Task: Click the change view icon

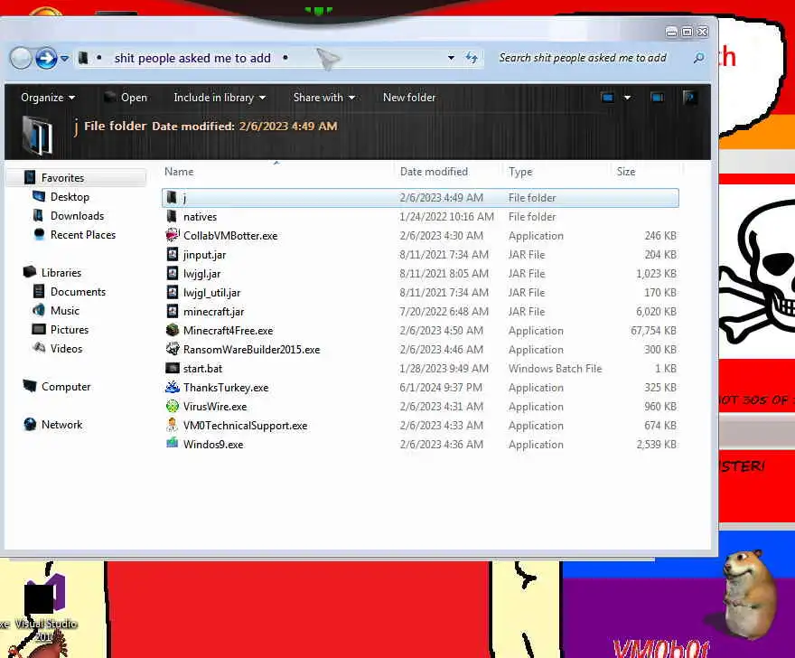Action: point(607,98)
